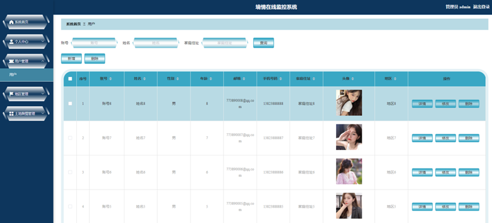This screenshot has width=492, height=223.
Task: Open avatar thumbnail of 账号7 row
Action: 349,137
